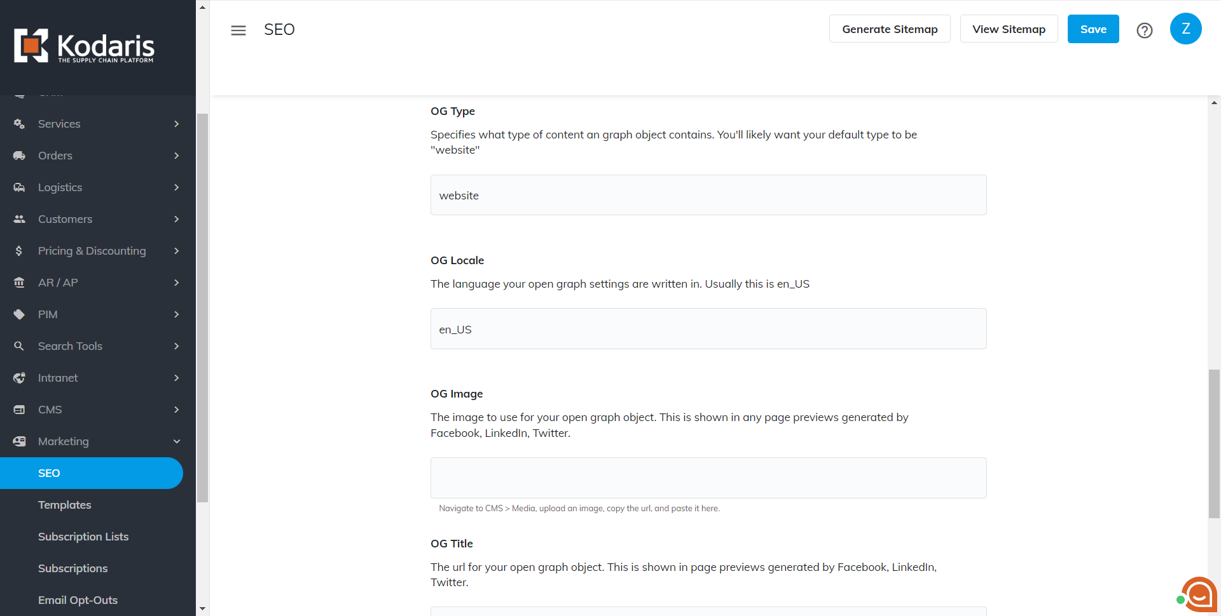Image resolution: width=1221 pixels, height=616 pixels.
Task: Expand the Logistics chevron
Action: point(177,187)
